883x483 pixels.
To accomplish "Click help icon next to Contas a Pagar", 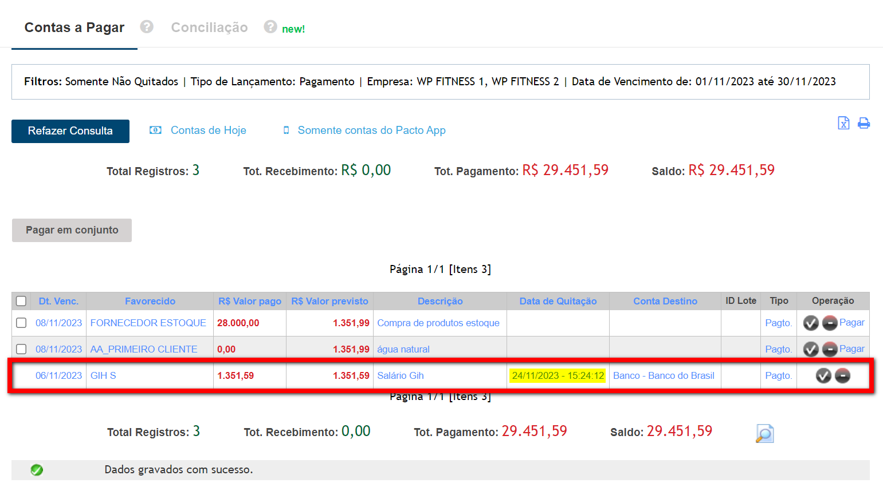I will (x=147, y=27).
